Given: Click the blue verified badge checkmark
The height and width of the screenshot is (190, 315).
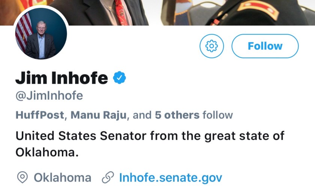Looking at the screenshot, I should (120, 78).
